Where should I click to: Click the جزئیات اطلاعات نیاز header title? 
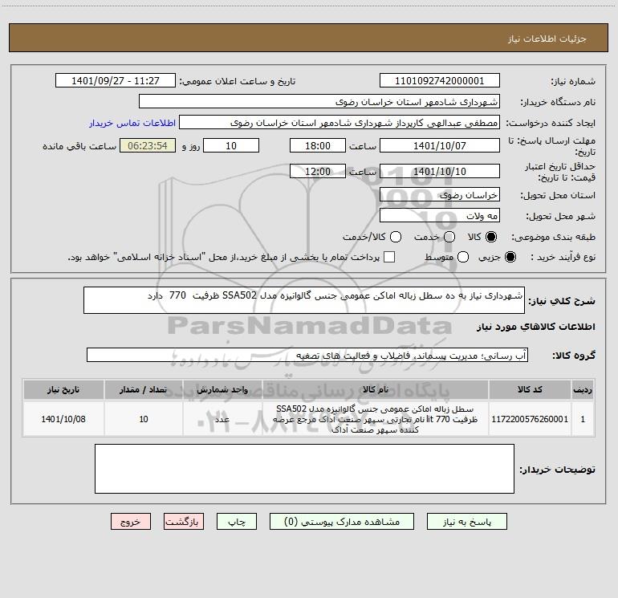tap(547, 39)
